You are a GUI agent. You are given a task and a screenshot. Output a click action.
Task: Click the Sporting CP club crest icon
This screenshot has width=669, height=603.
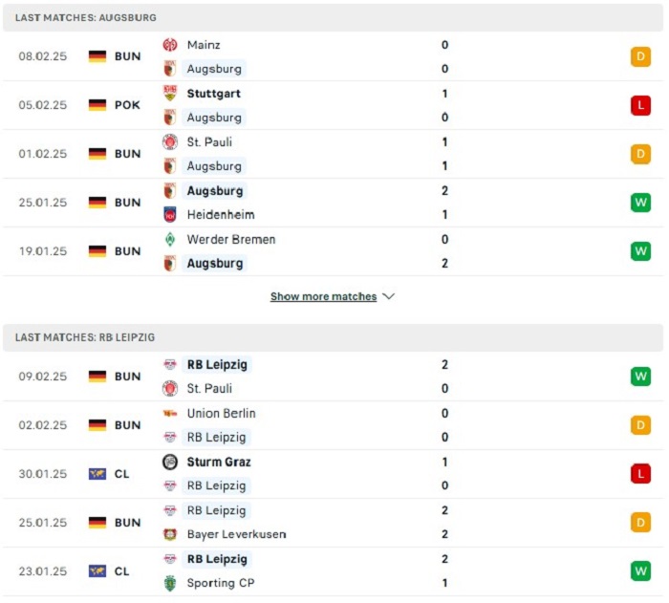[170, 583]
